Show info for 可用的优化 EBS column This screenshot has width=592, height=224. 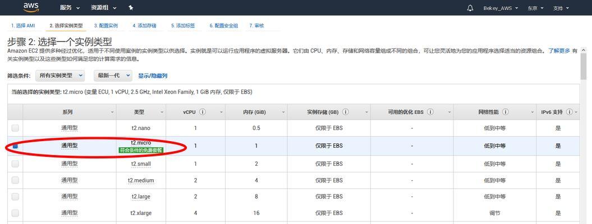tap(430, 112)
